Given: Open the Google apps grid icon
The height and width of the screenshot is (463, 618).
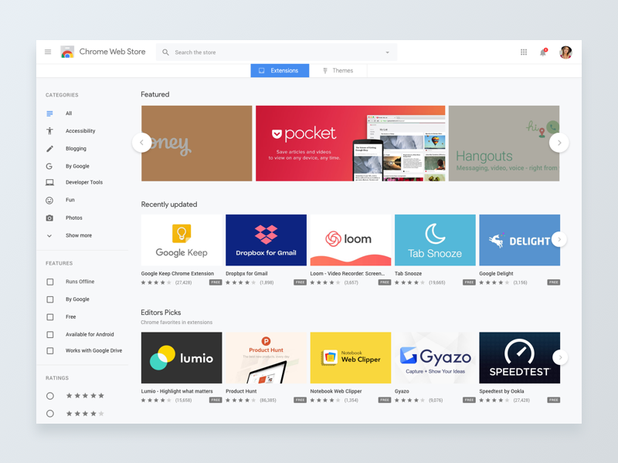Looking at the screenshot, I should coord(524,51).
